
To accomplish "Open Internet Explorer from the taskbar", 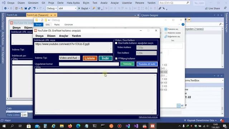I will tap(53, 126).
